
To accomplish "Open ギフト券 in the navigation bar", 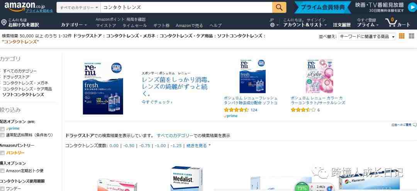I will (x=161, y=25).
